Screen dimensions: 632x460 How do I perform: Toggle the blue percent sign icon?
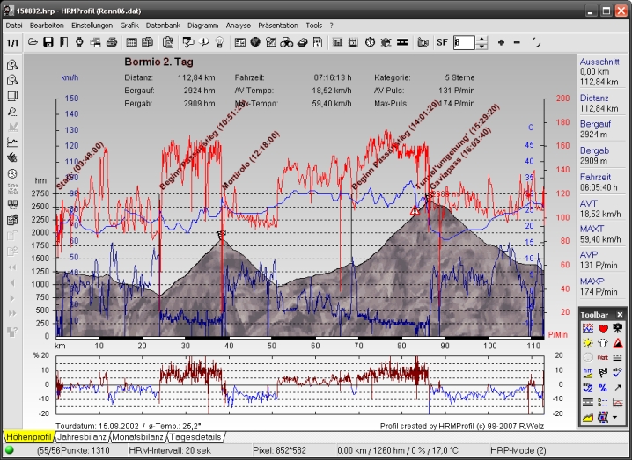pyautogui.click(x=603, y=387)
